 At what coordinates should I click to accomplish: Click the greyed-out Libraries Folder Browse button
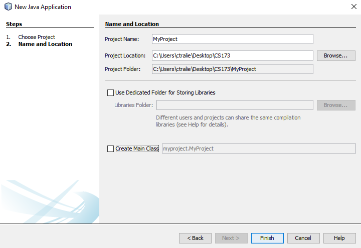pyautogui.click(x=336, y=105)
